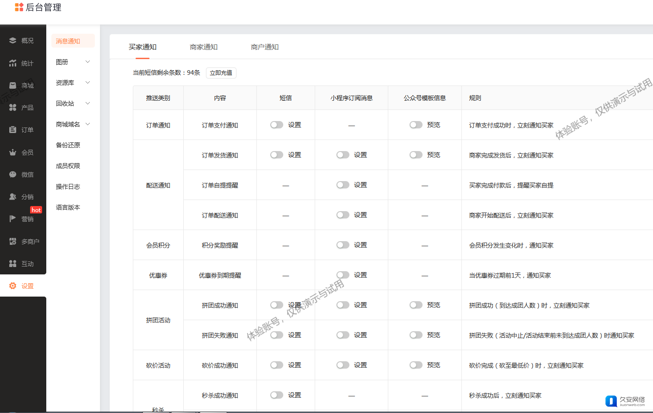Image resolution: width=653 pixels, height=413 pixels.
Task: Expand the 回收站 submenu chevron
Action: click(x=87, y=103)
